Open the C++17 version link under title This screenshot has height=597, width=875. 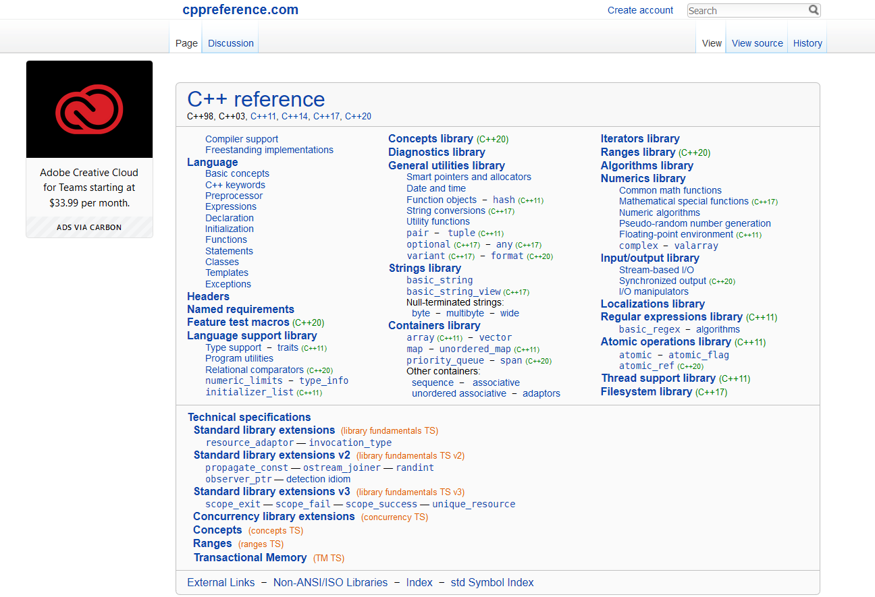tap(327, 116)
